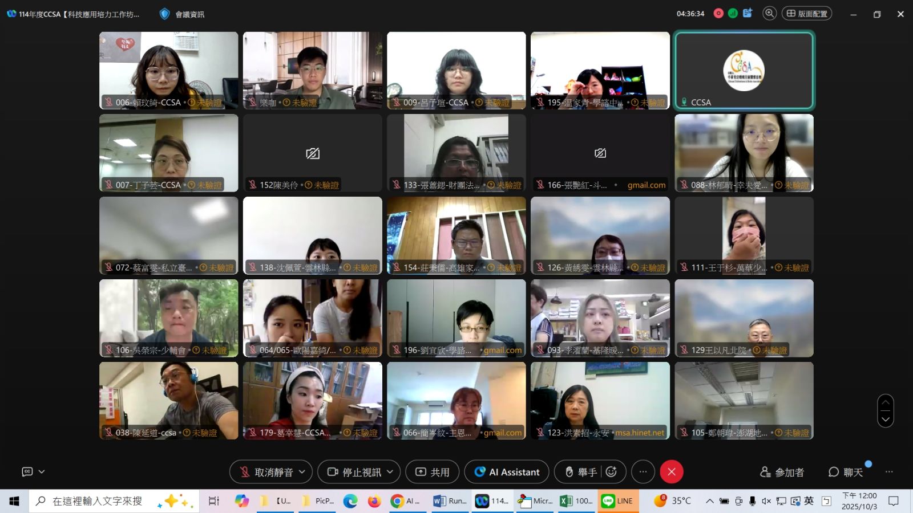Screen dimensions: 913x513
Task: Click the closed captions CC icon
Action: click(27, 472)
